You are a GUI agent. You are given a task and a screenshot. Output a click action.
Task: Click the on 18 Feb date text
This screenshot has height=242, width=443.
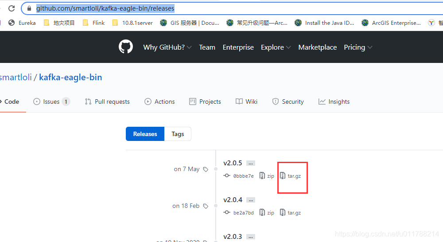coord(186,206)
